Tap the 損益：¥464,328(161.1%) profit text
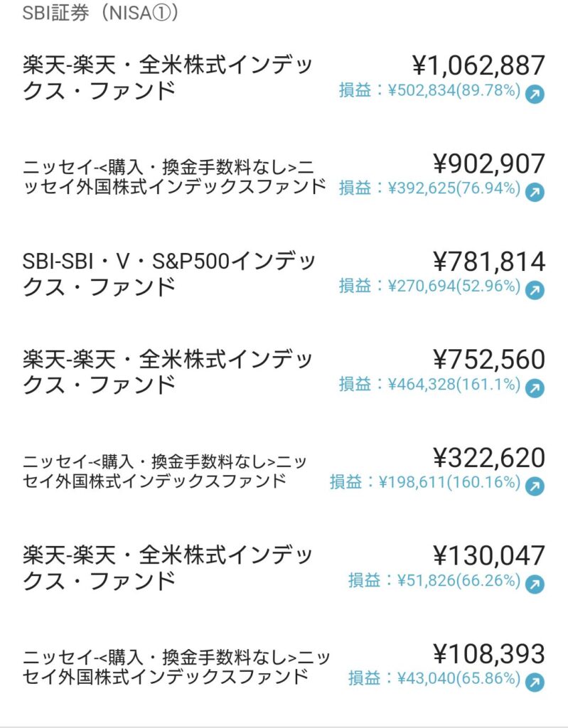This screenshot has width=568, height=728. (429, 385)
